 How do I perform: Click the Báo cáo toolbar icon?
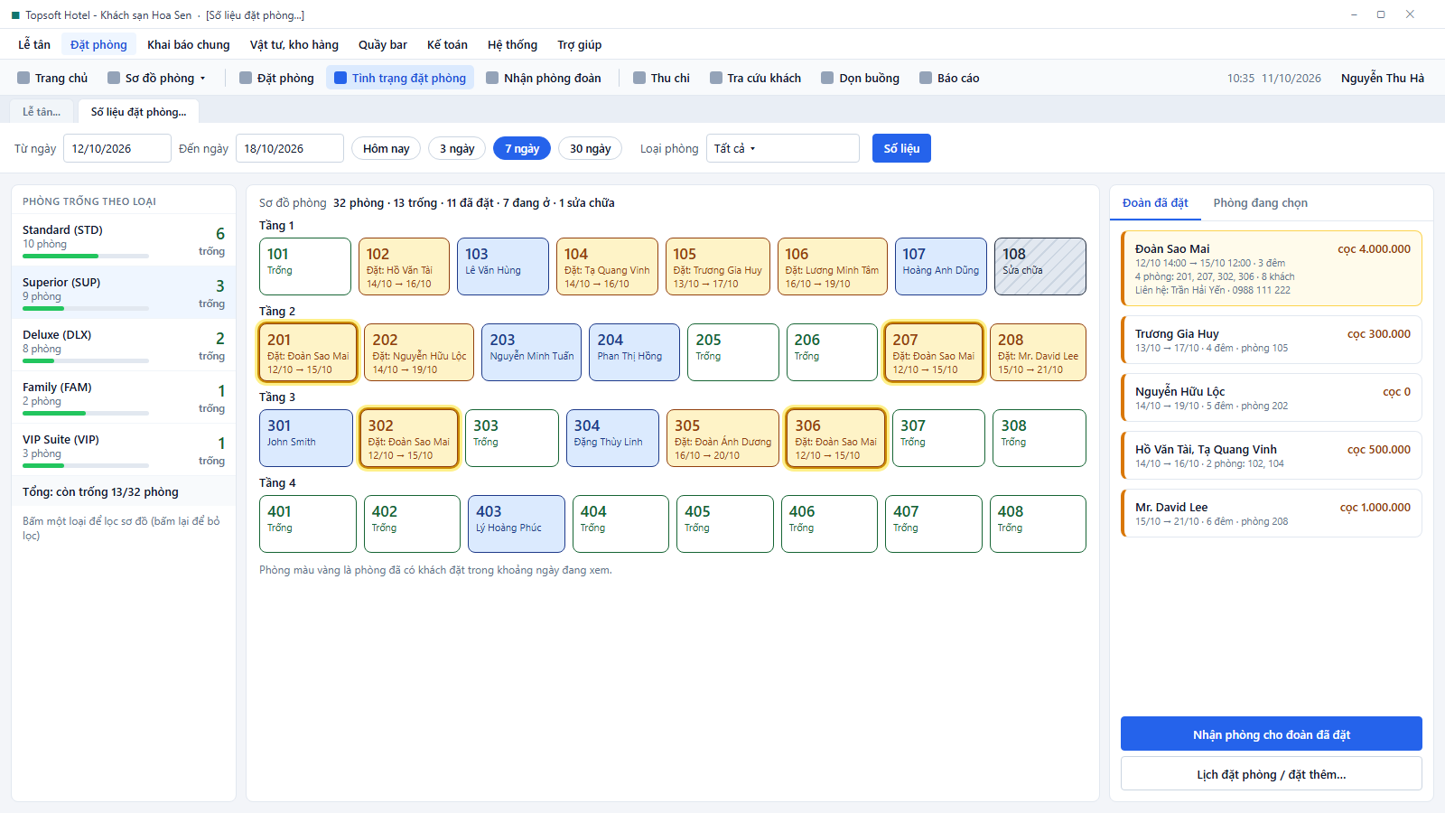click(926, 78)
